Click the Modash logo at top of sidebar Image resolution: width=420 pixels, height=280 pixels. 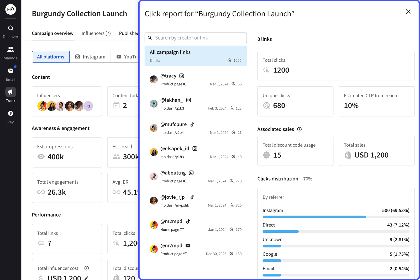pos(10,9)
